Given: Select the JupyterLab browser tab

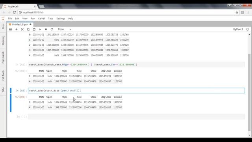Looking at the screenshot, I should [19, 6].
